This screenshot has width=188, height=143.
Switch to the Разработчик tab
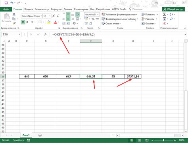(x=103, y=9)
